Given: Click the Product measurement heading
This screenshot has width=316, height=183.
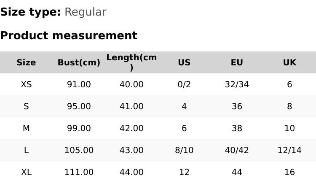Looking at the screenshot, I should tap(69, 35).
